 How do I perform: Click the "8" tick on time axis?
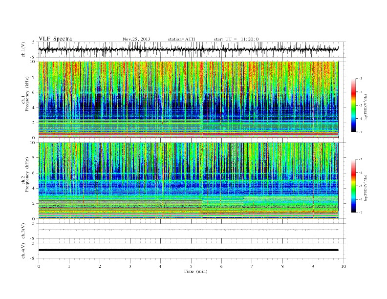click(282, 266)
